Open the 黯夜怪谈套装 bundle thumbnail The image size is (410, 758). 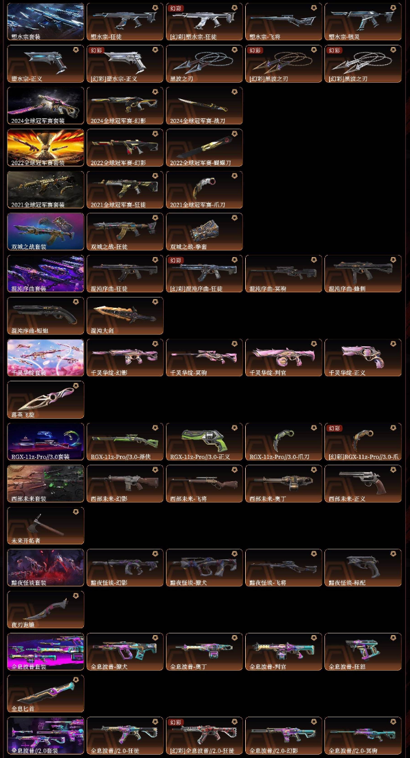click(x=45, y=567)
